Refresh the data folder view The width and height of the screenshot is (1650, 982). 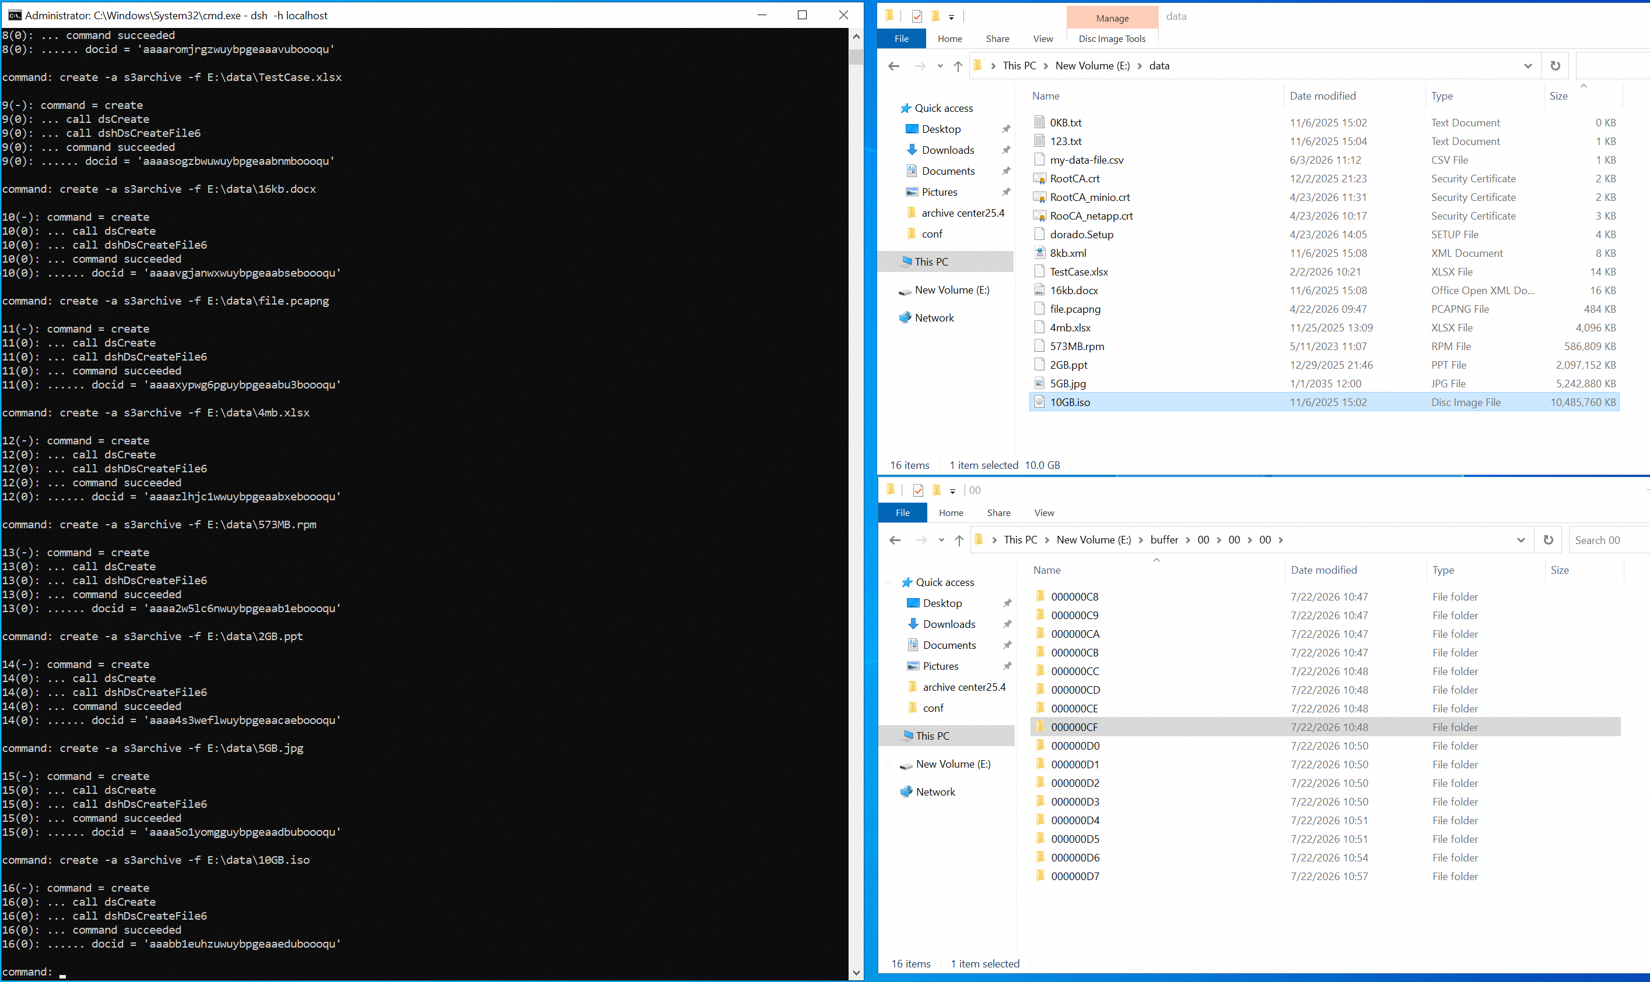[x=1556, y=65]
